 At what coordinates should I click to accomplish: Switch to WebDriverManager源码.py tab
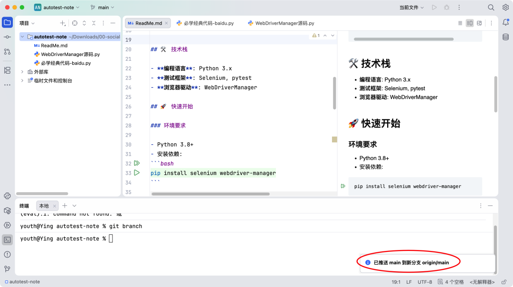tap(281, 23)
